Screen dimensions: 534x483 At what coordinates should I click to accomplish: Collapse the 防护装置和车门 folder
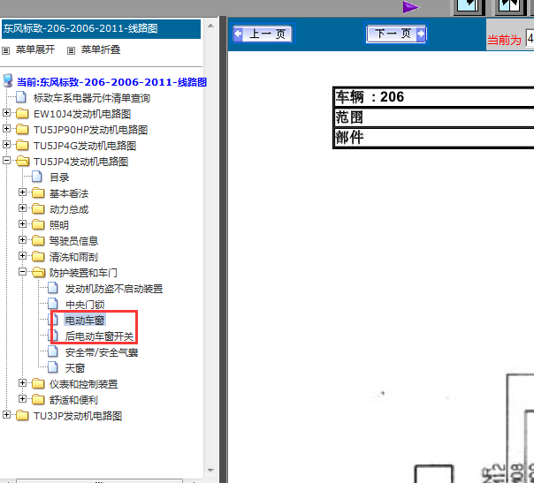tap(22, 271)
